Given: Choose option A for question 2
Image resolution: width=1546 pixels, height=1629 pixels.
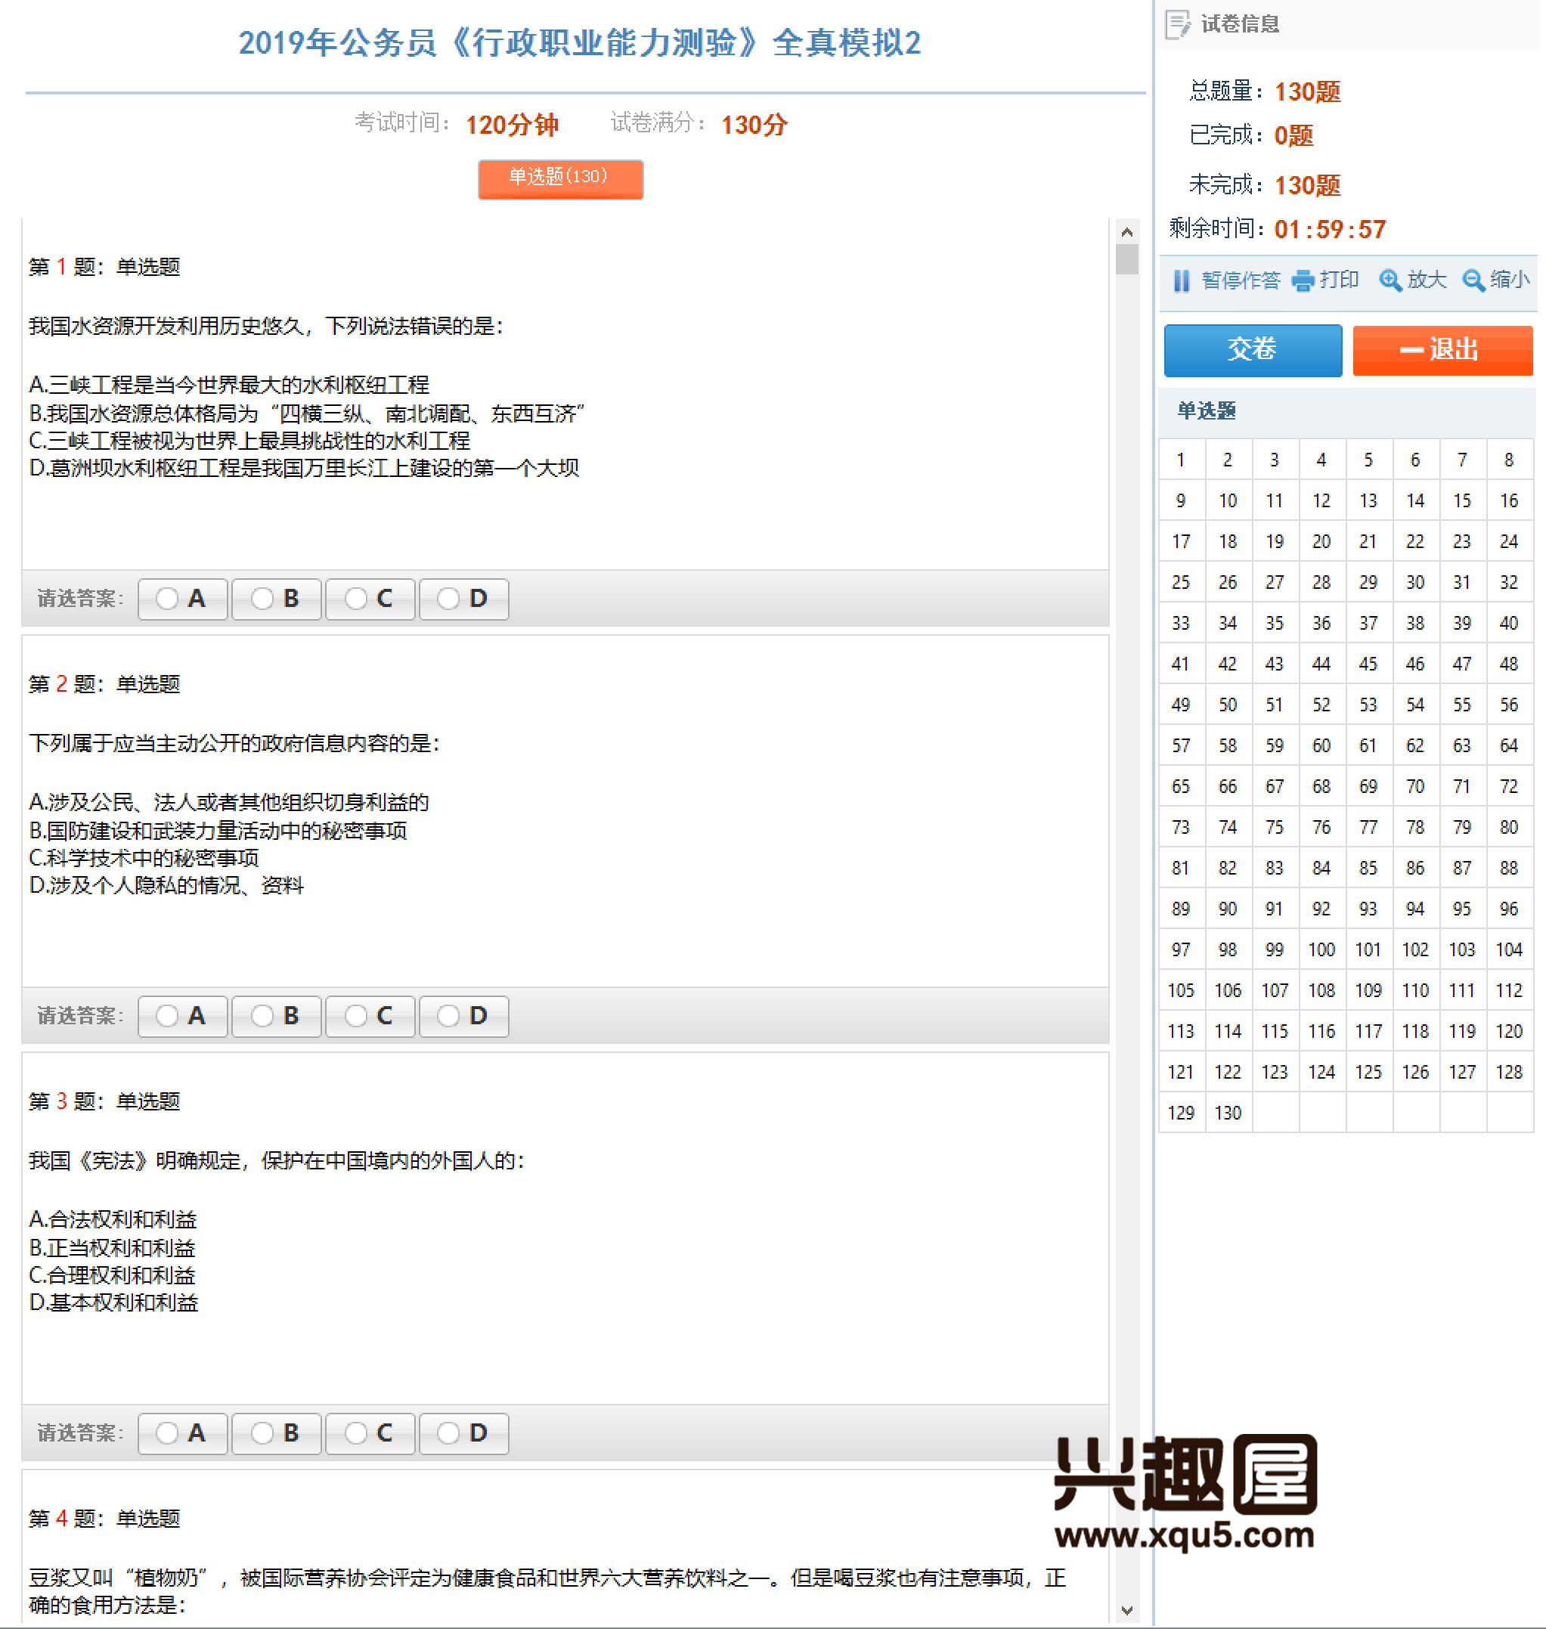Looking at the screenshot, I should pyautogui.click(x=182, y=1016).
